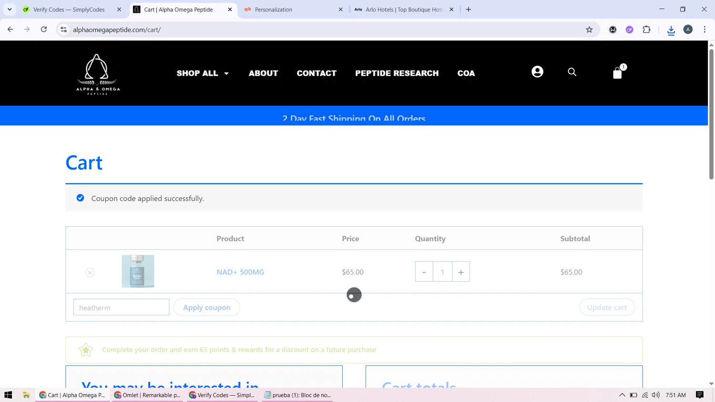This screenshot has width=715, height=402.
Task: Click the points & rewards star icon
Action: click(86, 350)
